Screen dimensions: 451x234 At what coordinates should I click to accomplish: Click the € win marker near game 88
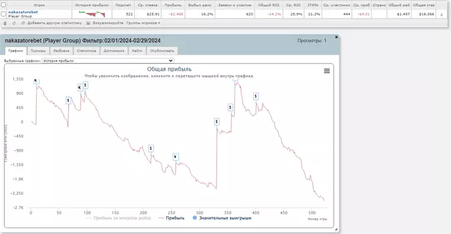tap(80, 87)
